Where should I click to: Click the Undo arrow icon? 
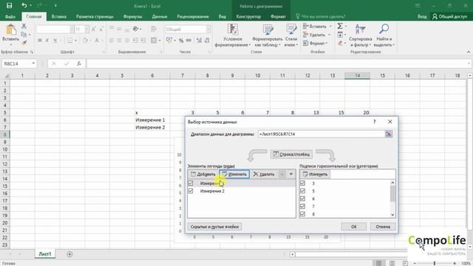point(24,5)
